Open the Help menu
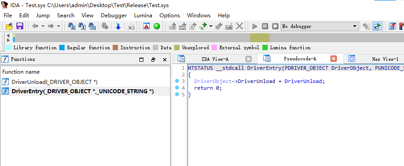The width and height of the screenshot is (404, 166). tap(224, 16)
